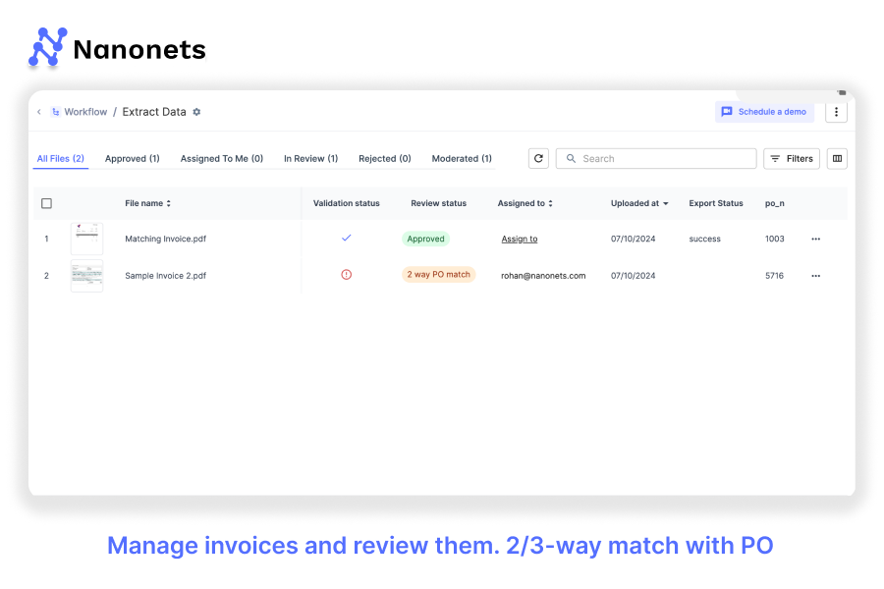Open settings gear next to Extract Data
The image size is (884, 589).
click(196, 112)
